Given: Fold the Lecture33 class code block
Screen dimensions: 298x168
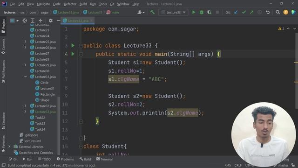Looking at the screenshot, I should pos(81,46).
